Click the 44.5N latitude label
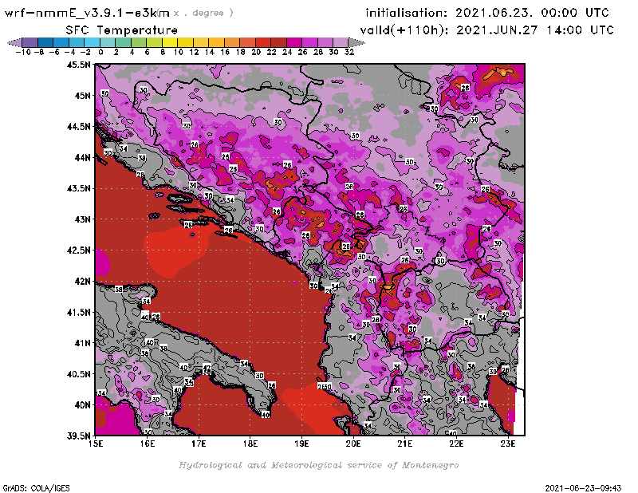Image resolution: width=638 pixels, height=493 pixels. [78, 126]
